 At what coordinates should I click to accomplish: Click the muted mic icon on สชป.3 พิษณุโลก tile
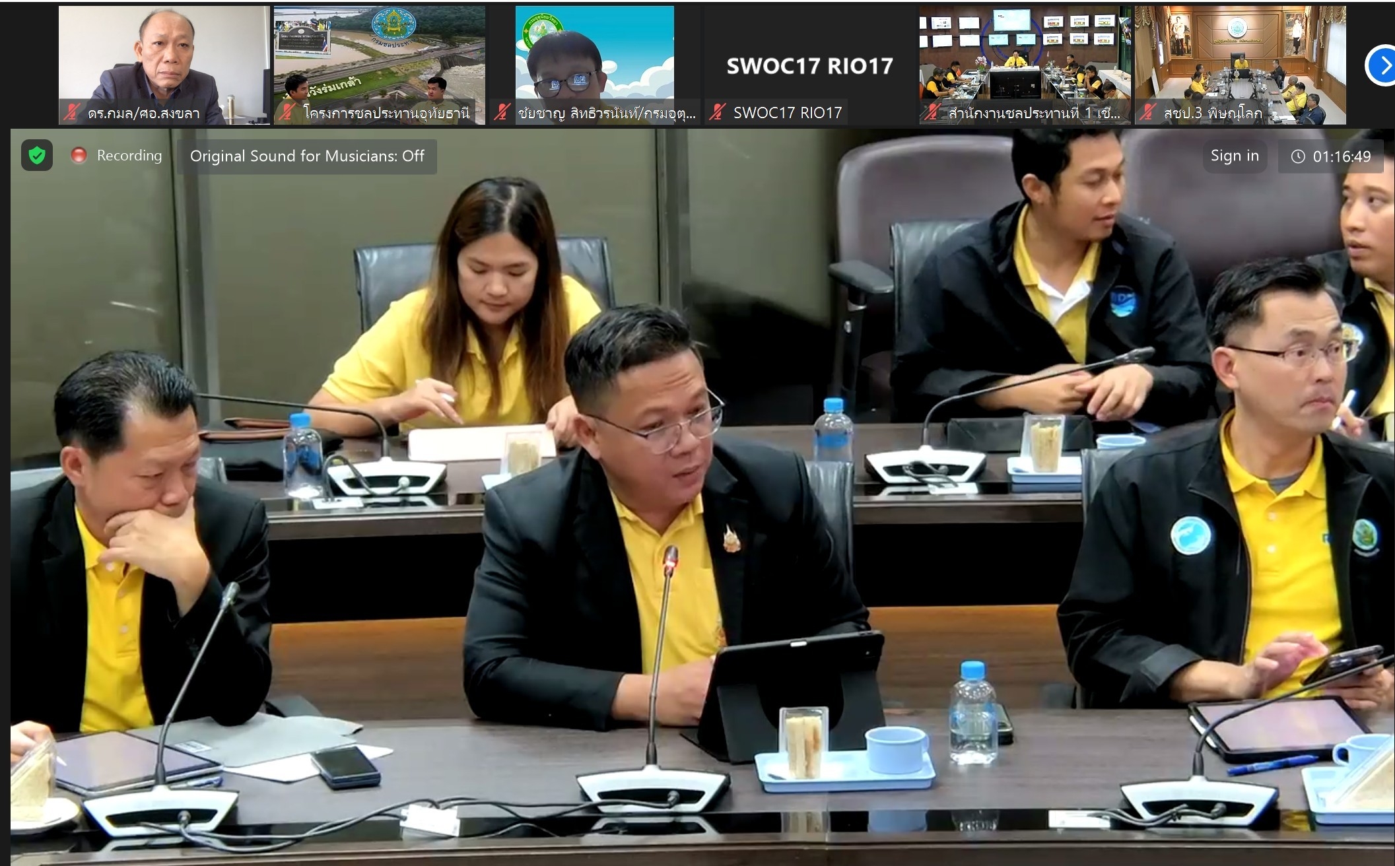pyautogui.click(x=1147, y=113)
